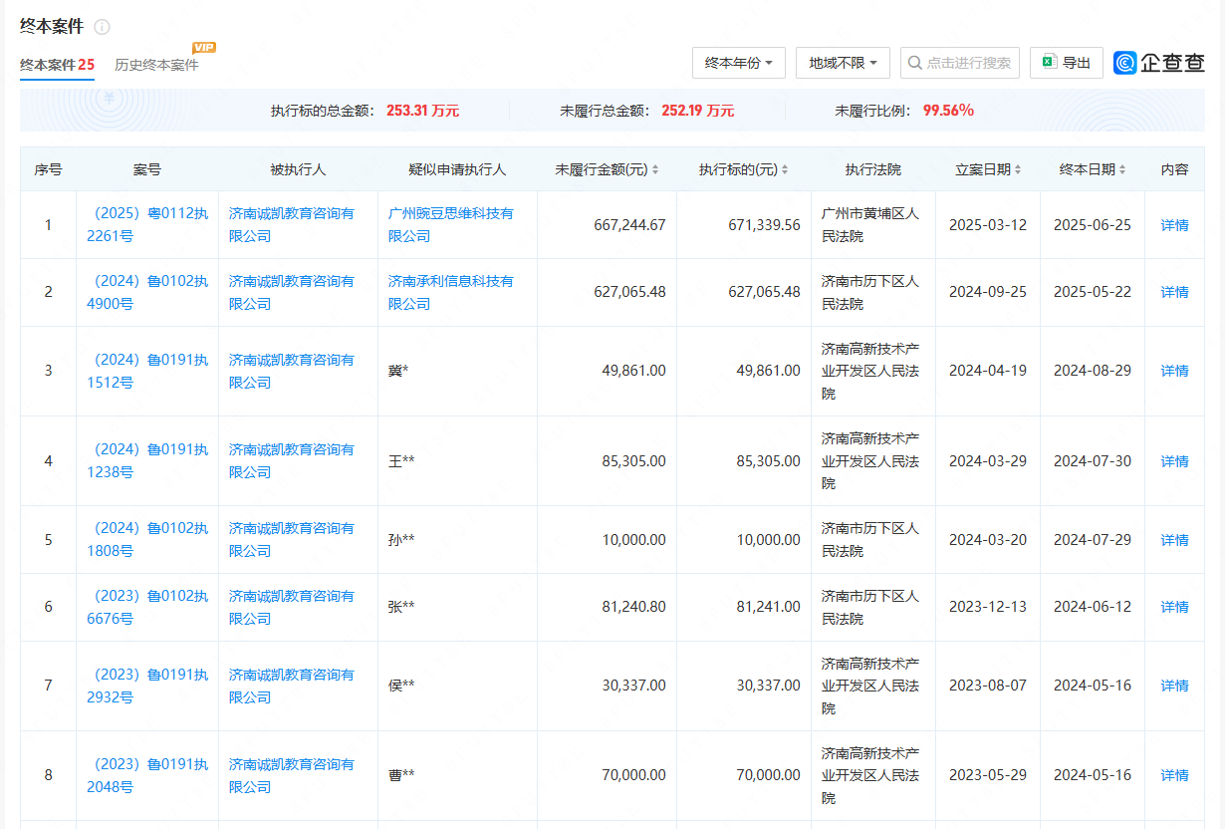Screen dimensions: 1225x829
Task: Sort by 执行标的 column arrows
Action: (x=785, y=170)
